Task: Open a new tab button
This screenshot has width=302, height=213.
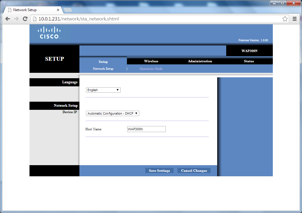Action: click(x=68, y=10)
